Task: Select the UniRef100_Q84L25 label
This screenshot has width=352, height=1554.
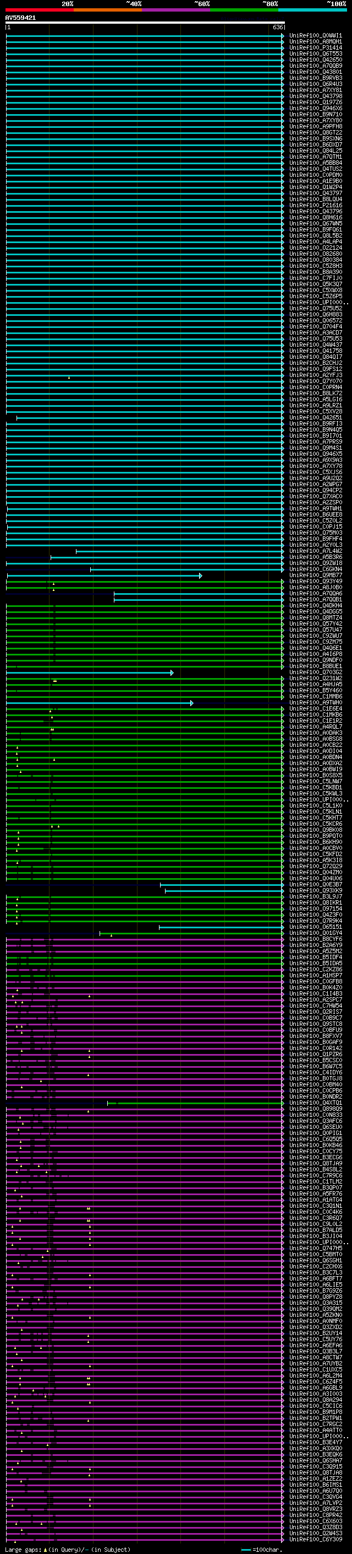Action: (316, 151)
